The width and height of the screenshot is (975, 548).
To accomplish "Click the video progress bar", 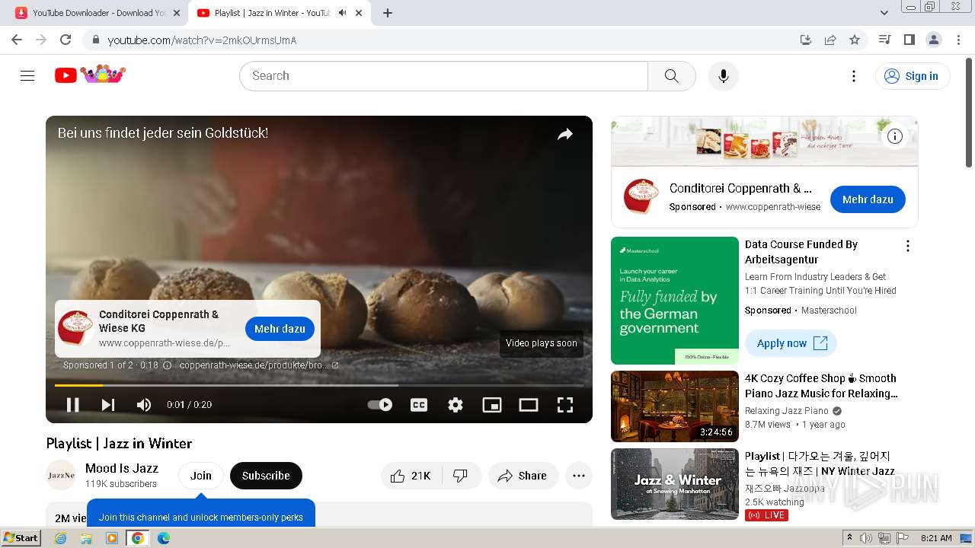I will (x=319, y=386).
